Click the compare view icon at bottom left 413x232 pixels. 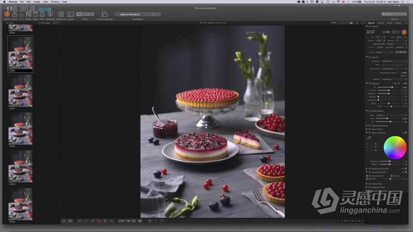point(64,221)
